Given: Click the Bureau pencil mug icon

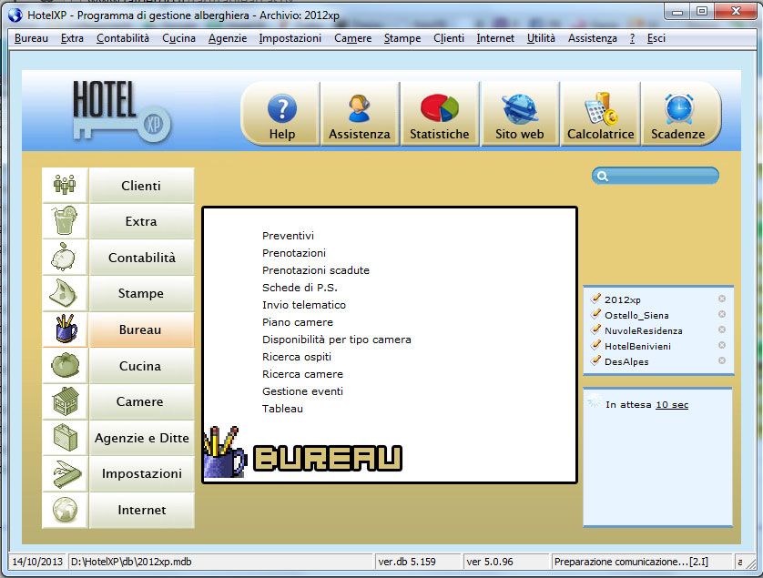Looking at the screenshot, I should (65, 329).
